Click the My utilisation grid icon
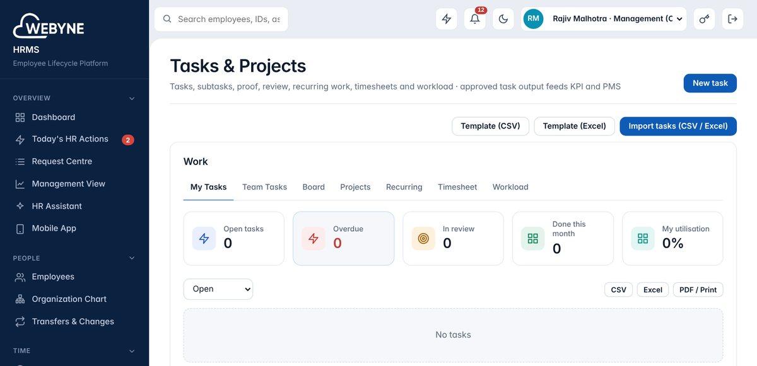This screenshot has height=366, width=757. click(x=643, y=239)
